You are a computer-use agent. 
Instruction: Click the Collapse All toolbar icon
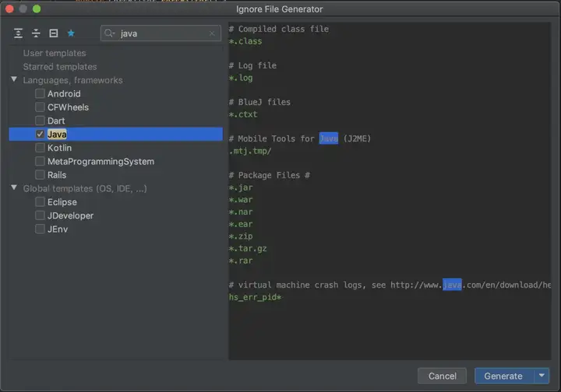(x=36, y=33)
